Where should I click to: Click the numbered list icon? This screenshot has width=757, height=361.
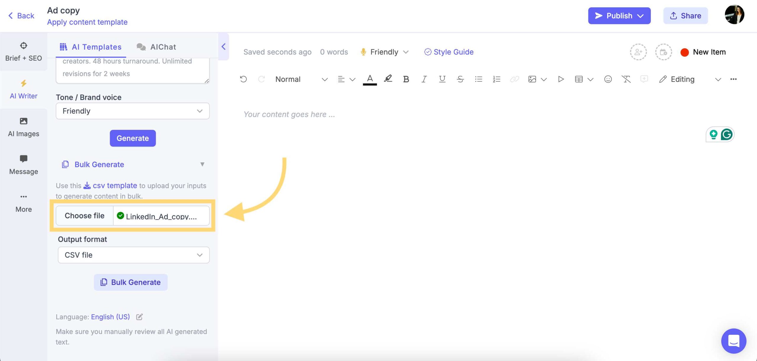click(496, 79)
